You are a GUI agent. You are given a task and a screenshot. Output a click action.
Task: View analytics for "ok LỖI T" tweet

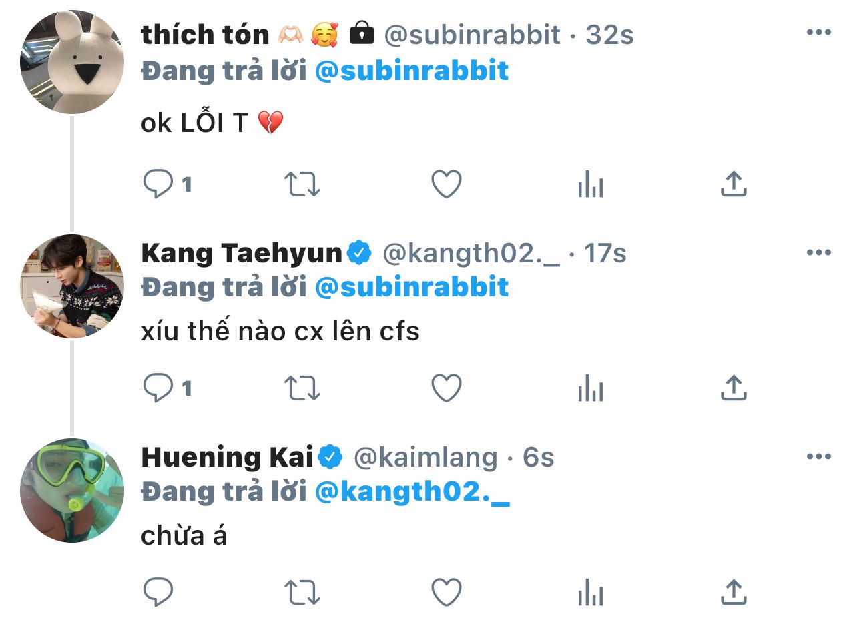click(x=591, y=184)
